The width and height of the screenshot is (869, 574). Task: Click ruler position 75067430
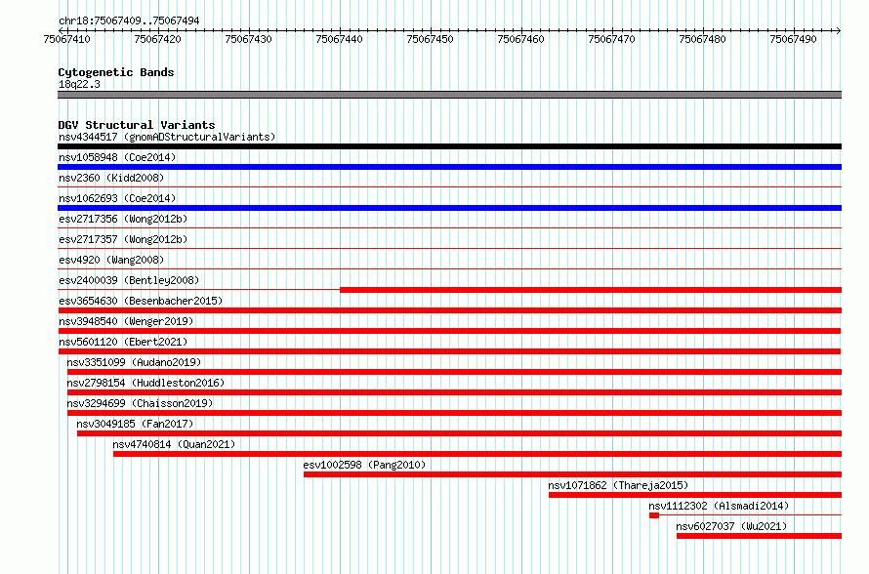(x=248, y=39)
